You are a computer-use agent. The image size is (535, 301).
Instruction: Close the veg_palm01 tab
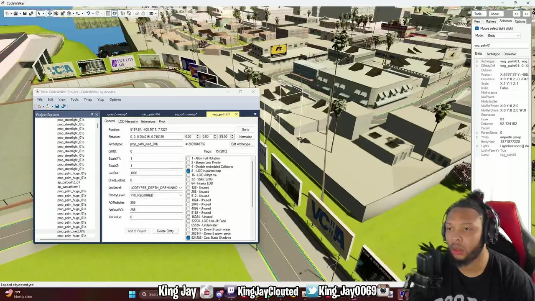pyautogui.click(x=236, y=114)
